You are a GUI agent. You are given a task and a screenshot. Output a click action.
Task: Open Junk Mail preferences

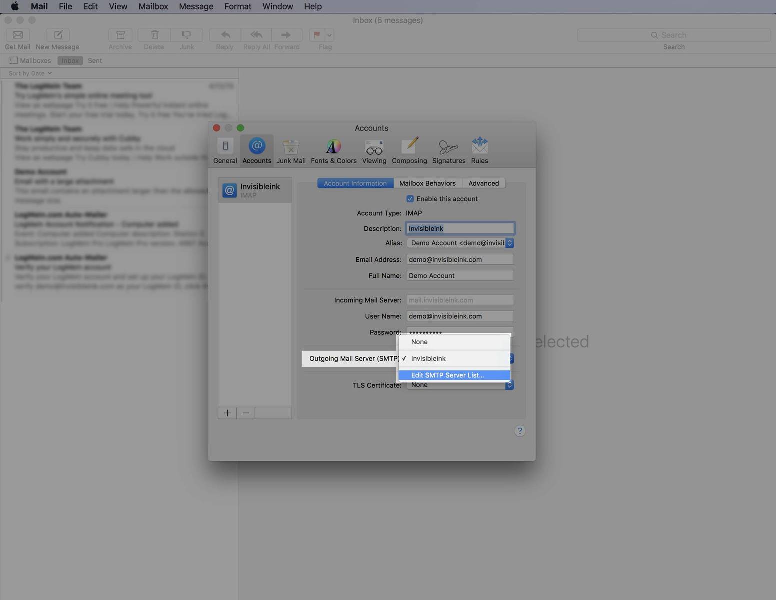(291, 150)
